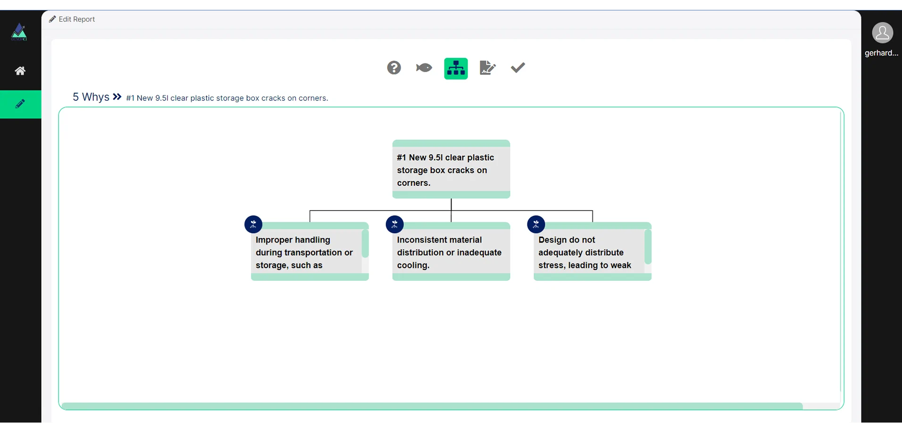Viewport: 902px width, 432px height.
Task: Click the scrollbar inside the Design do not node
Action: click(x=648, y=246)
